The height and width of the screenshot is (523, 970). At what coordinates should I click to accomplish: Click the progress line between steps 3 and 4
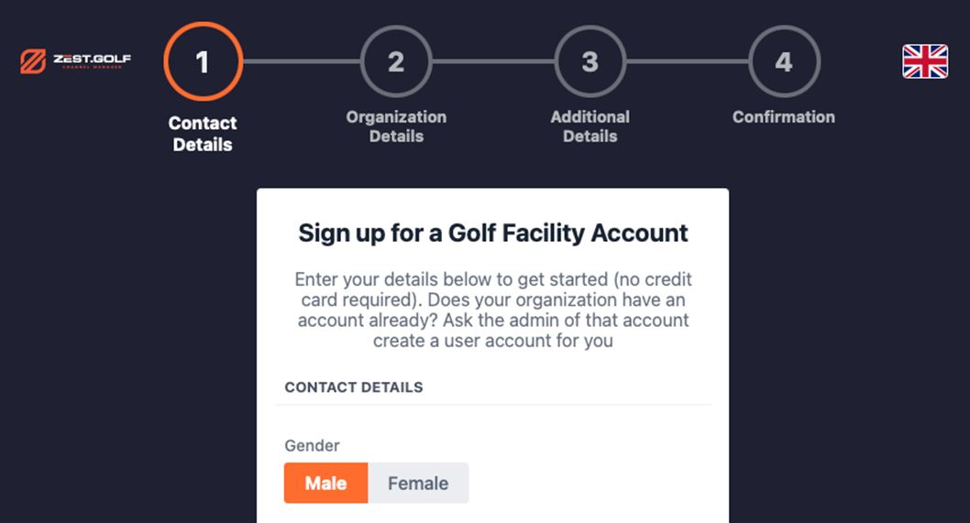click(x=687, y=61)
